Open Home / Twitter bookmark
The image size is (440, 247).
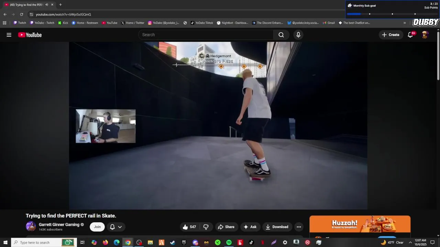click(133, 23)
